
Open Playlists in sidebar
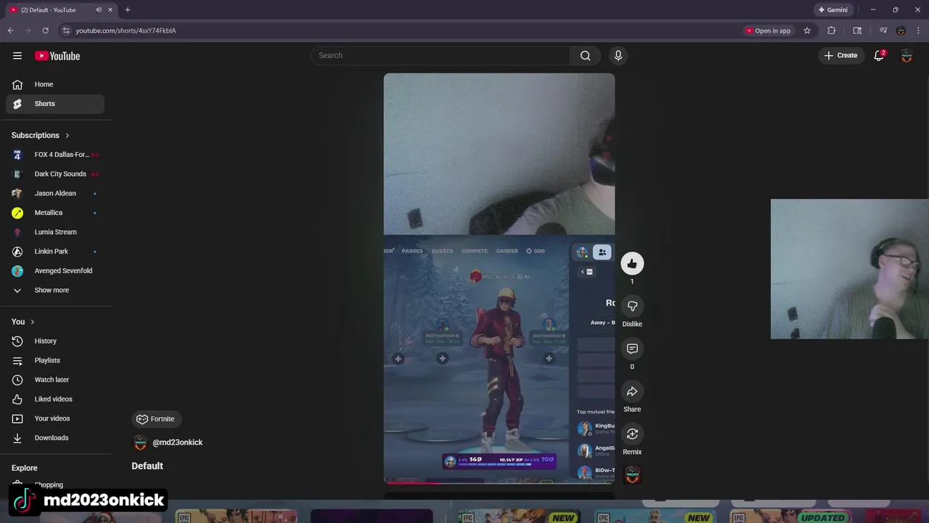click(55, 360)
